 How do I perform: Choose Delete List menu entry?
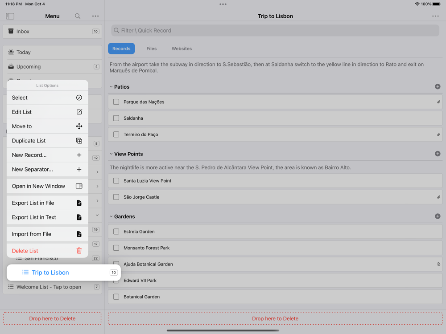point(47,251)
